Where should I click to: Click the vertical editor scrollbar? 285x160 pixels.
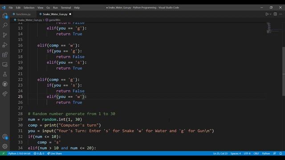coord(284,71)
